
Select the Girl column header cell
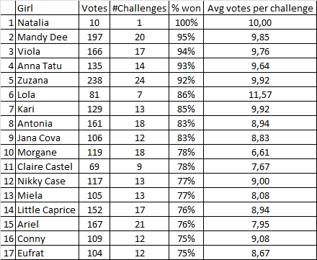click(x=48, y=8)
